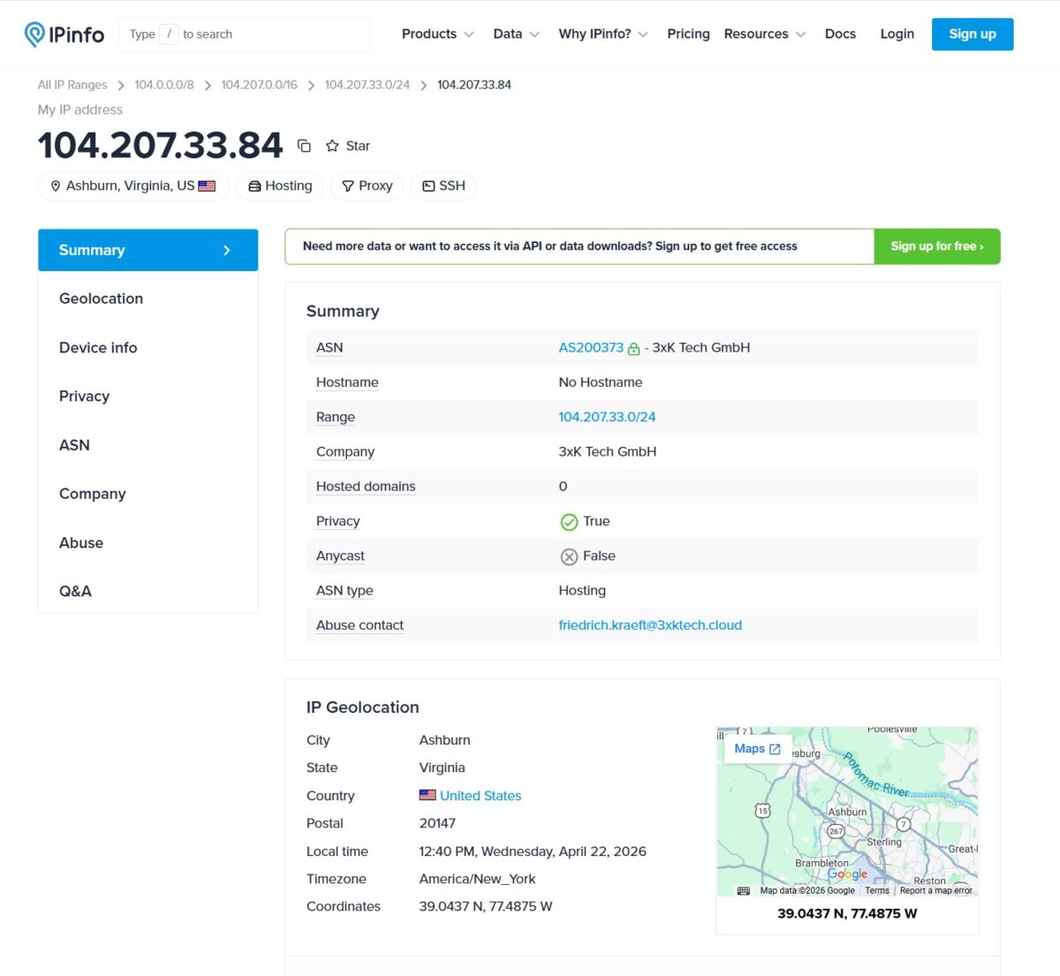Open the Docs page
The image size is (1060, 976).
840,34
